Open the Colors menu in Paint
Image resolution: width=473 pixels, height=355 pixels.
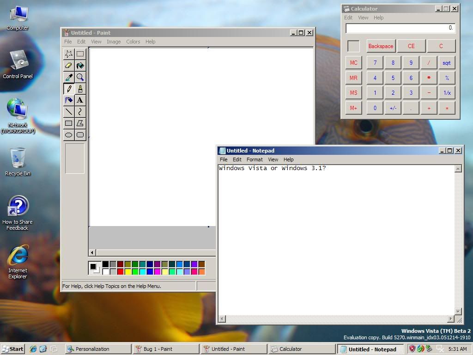(x=133, y=42)
